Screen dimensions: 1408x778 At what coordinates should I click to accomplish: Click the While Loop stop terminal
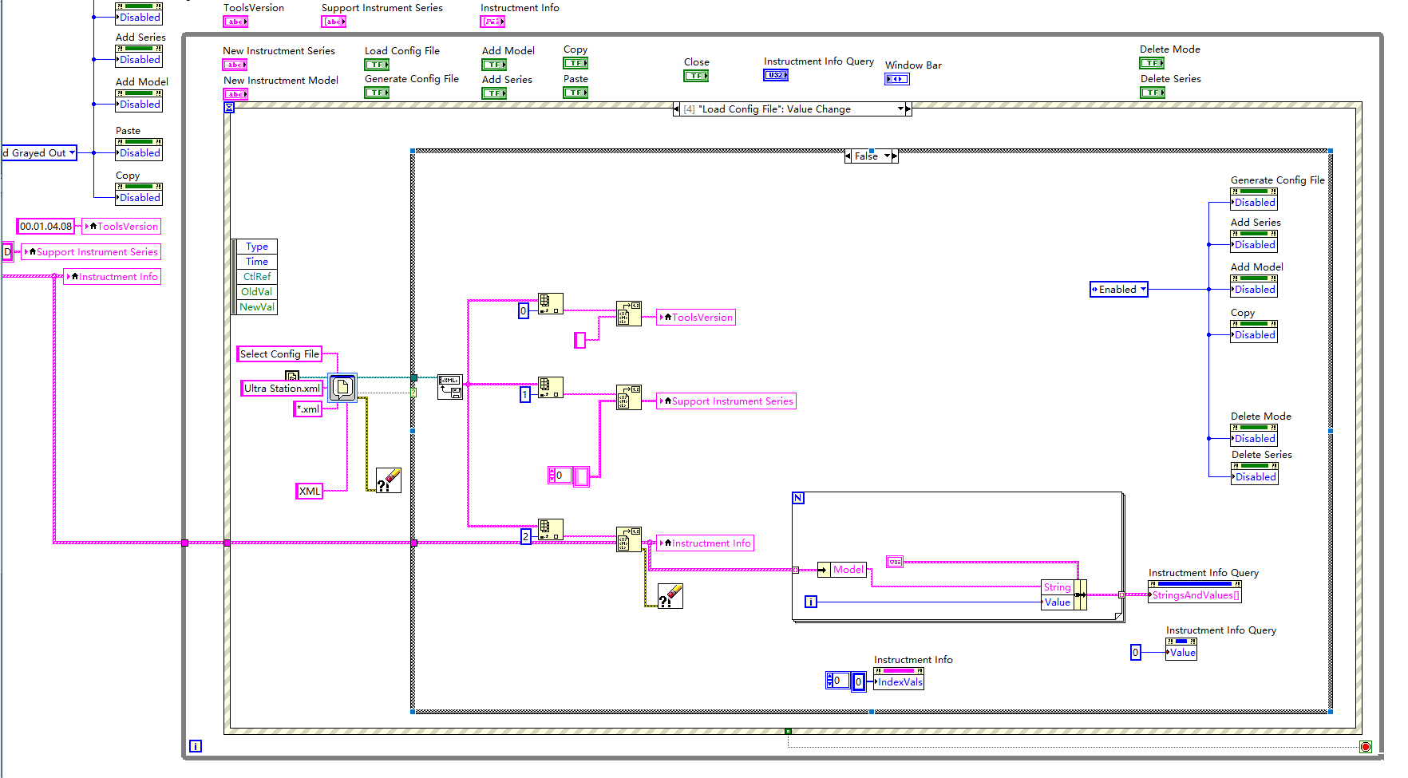coord(1366,747)
